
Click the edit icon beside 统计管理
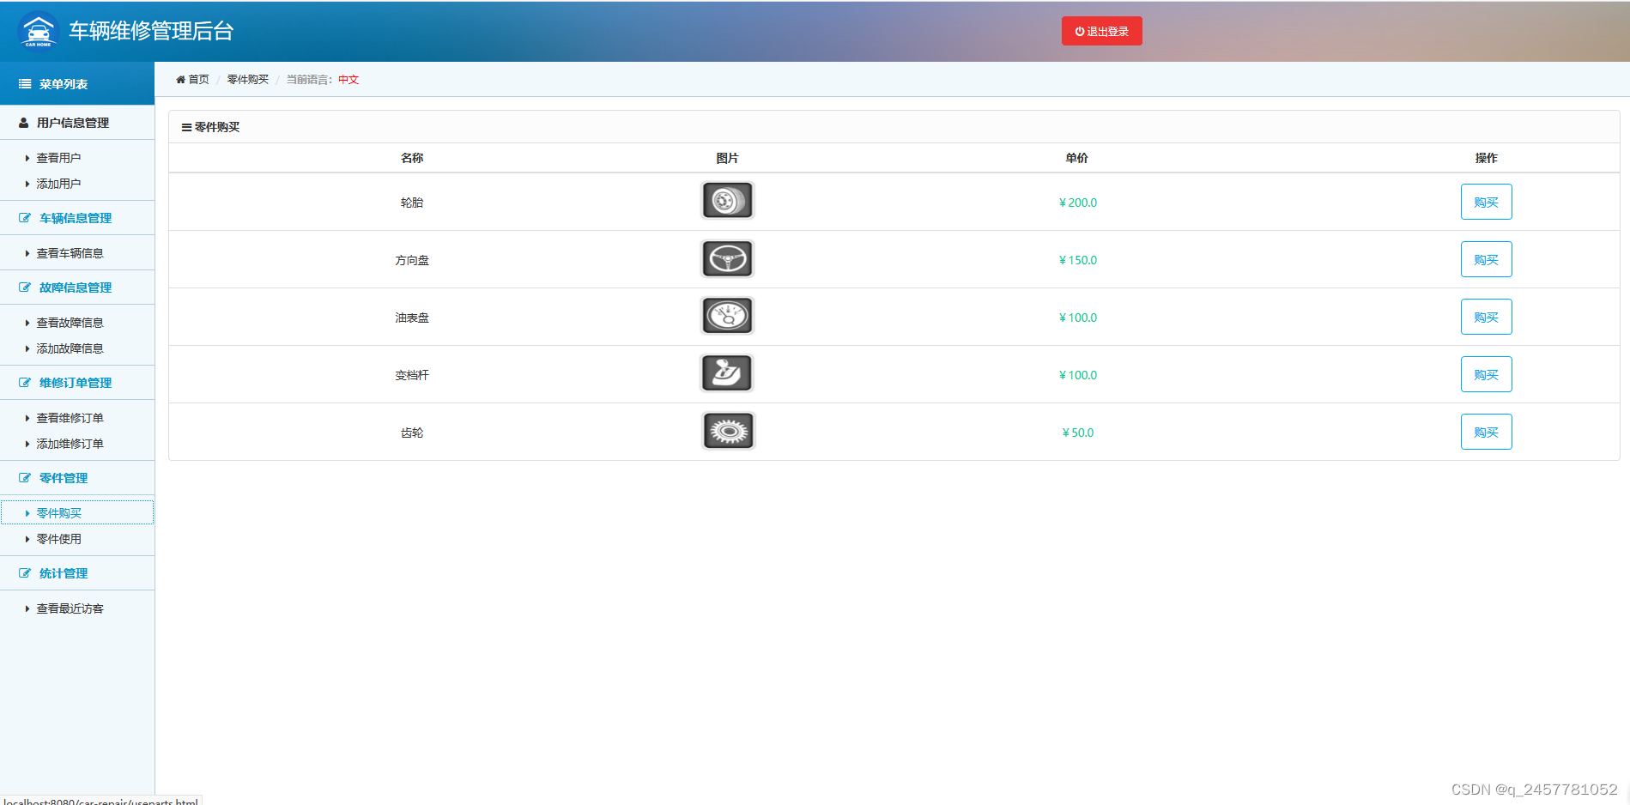point(25,573)
